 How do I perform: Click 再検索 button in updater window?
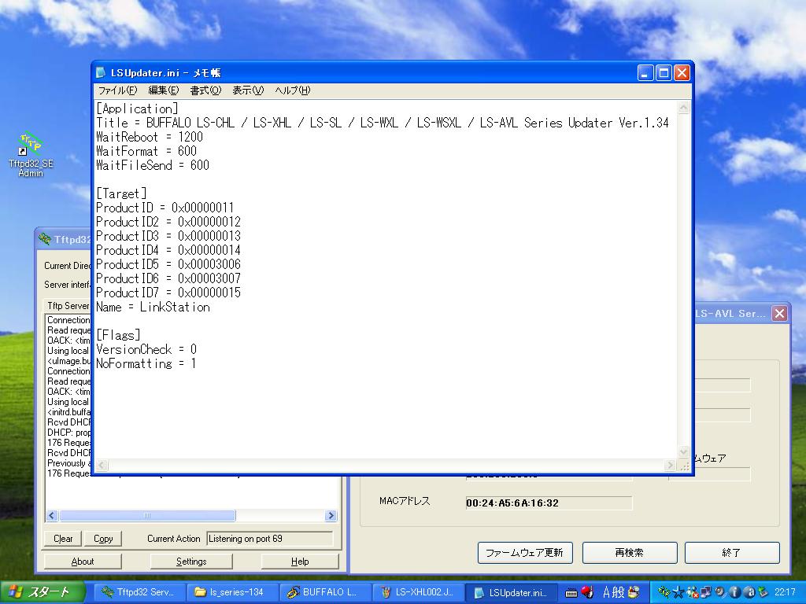click(x=630, y=553)
